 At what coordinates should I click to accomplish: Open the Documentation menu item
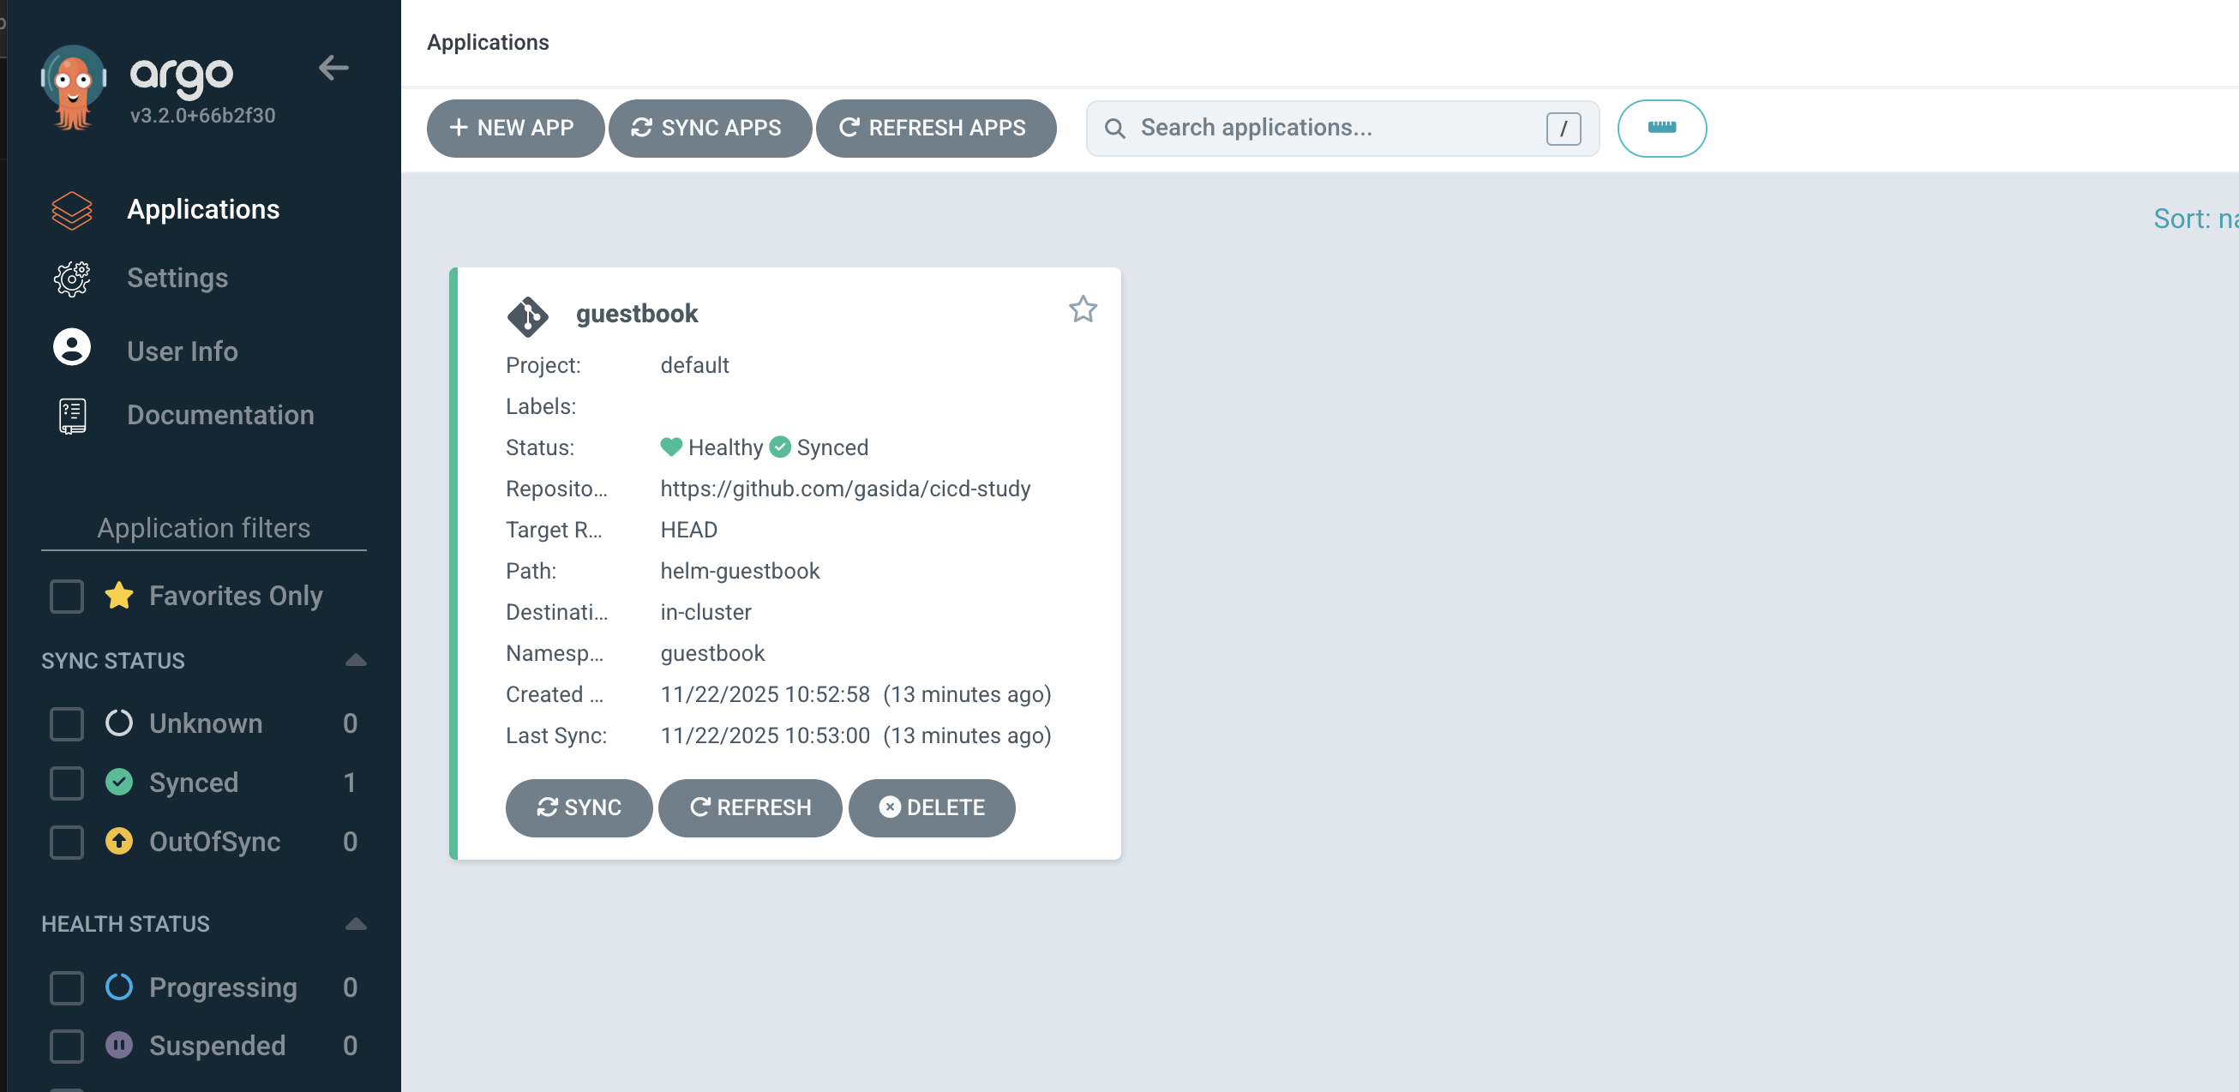coord(220,416)
